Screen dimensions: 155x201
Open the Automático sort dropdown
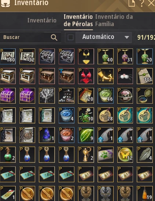click(x=104, y=37)
